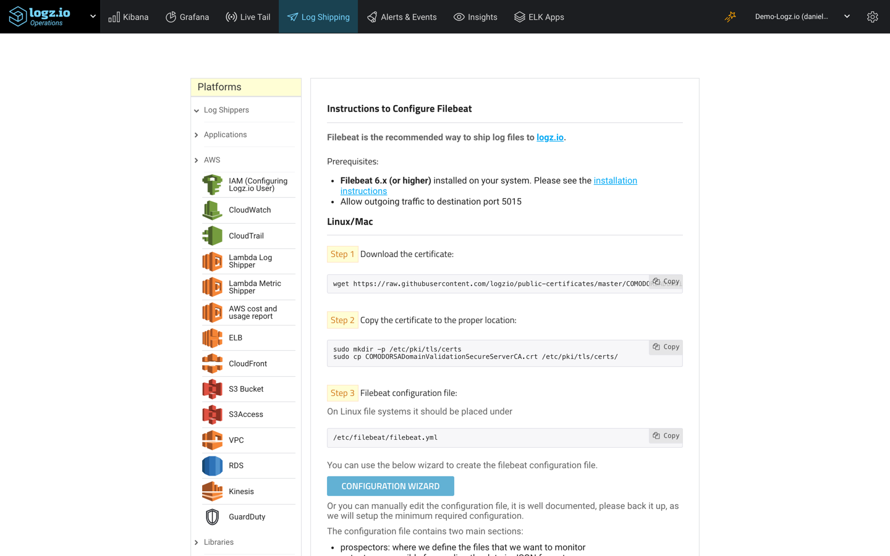The image size is (890, 556).
Task: Click the magic wand sparkle icon
Action: (x=731, y=17)
